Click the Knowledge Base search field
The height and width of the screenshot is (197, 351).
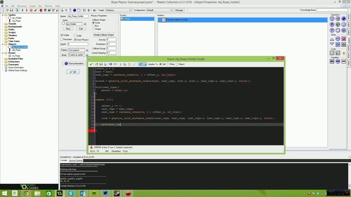pyautogui.click(x=332, y=10)
